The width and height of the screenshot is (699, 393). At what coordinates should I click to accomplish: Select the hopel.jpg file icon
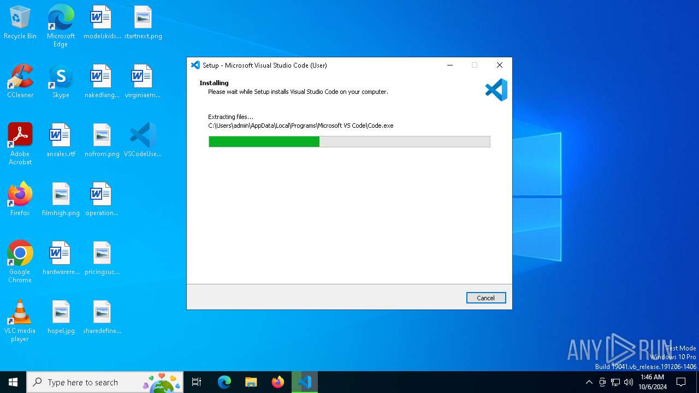coord(61,318)
